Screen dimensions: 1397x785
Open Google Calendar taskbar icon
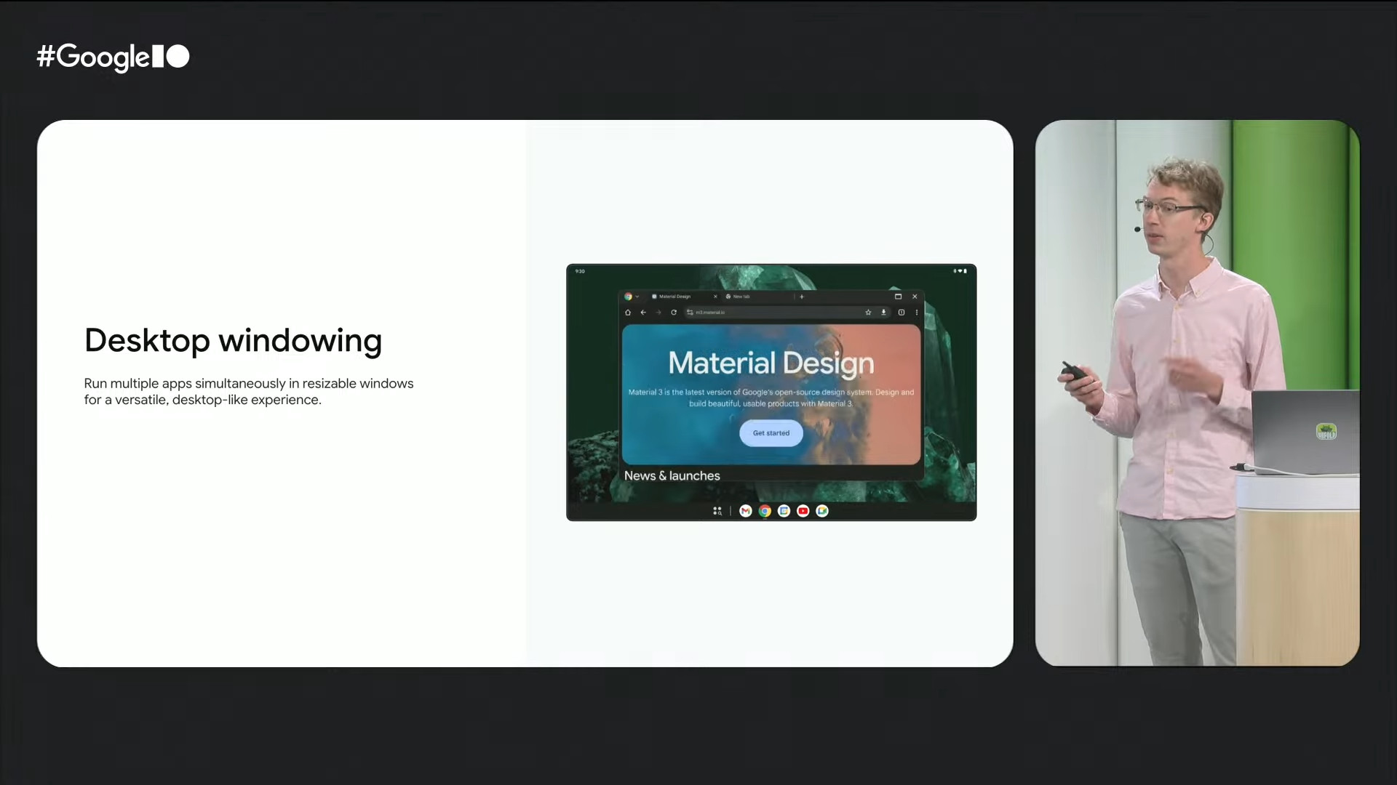tap(784, 511)
